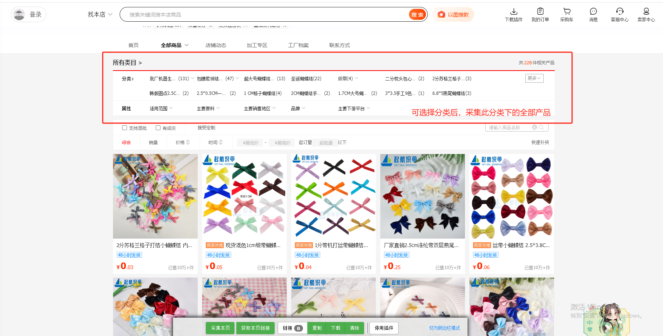Expand the 更多 categories dropdown
The width and height of the screenshot is (663, 336).
534,78
